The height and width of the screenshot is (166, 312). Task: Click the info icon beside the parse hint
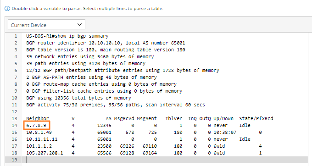(x=7, y=9)
